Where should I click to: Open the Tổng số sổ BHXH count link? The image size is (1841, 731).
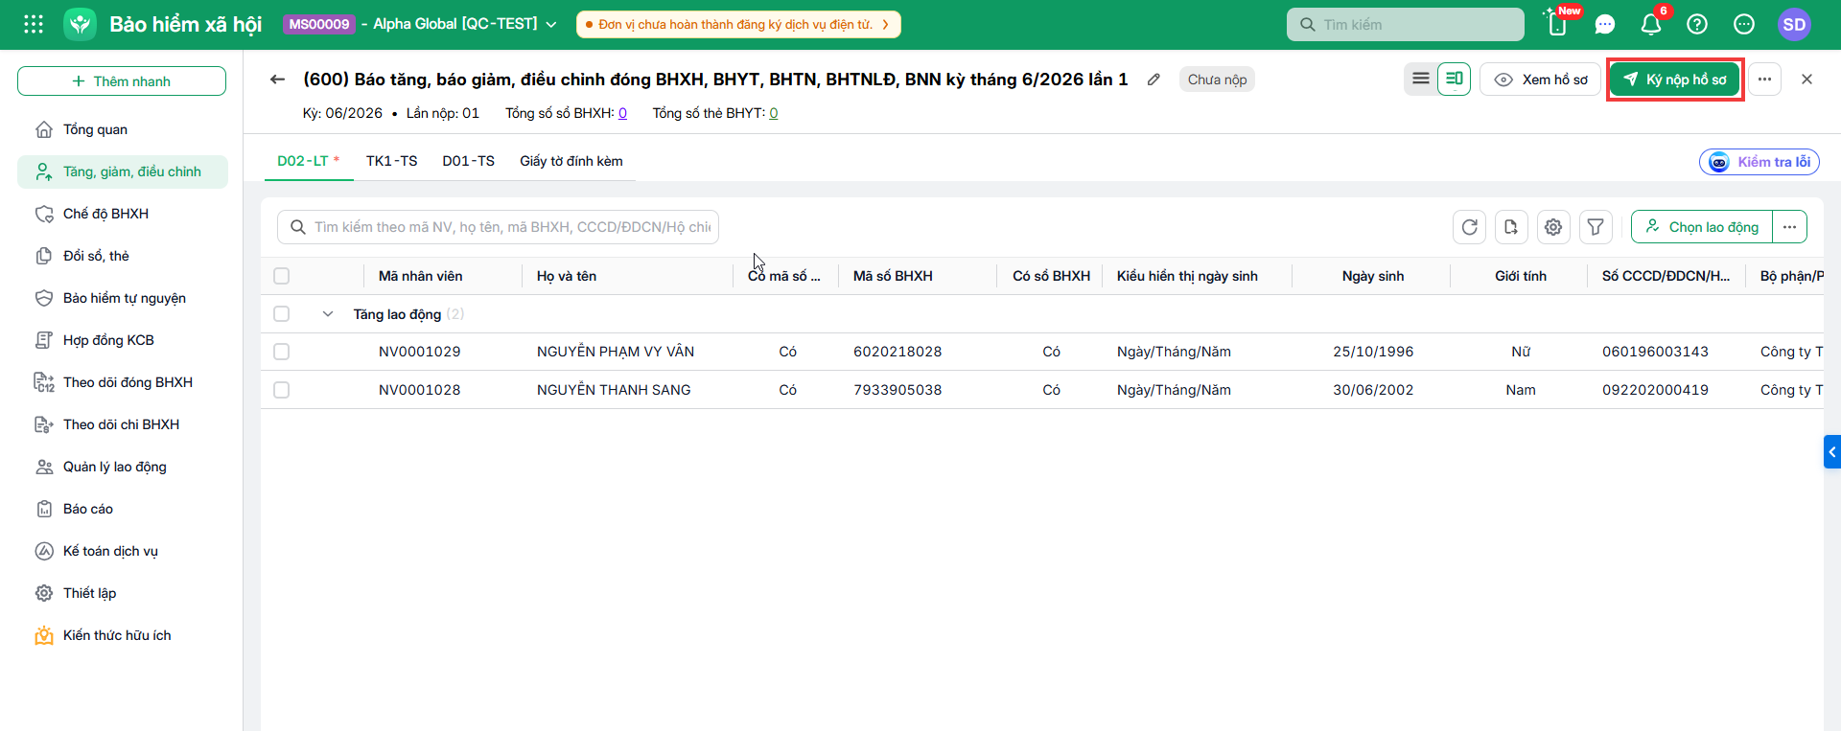(622, 113)
